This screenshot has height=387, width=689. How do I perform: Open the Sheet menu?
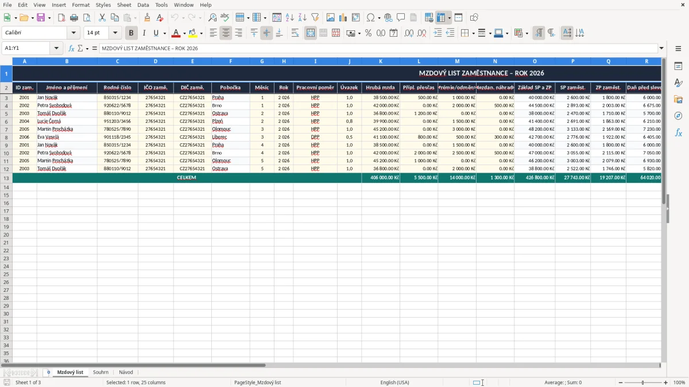point(125,5)
